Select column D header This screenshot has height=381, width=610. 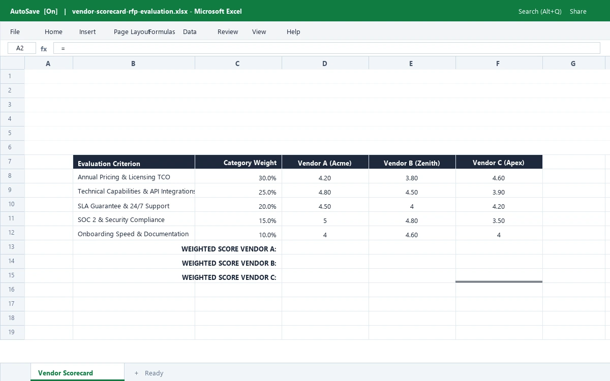[x=325, y=63]
